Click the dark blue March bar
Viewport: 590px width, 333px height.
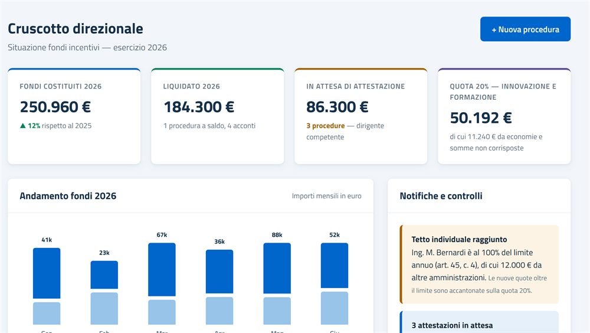coord(162,269)
